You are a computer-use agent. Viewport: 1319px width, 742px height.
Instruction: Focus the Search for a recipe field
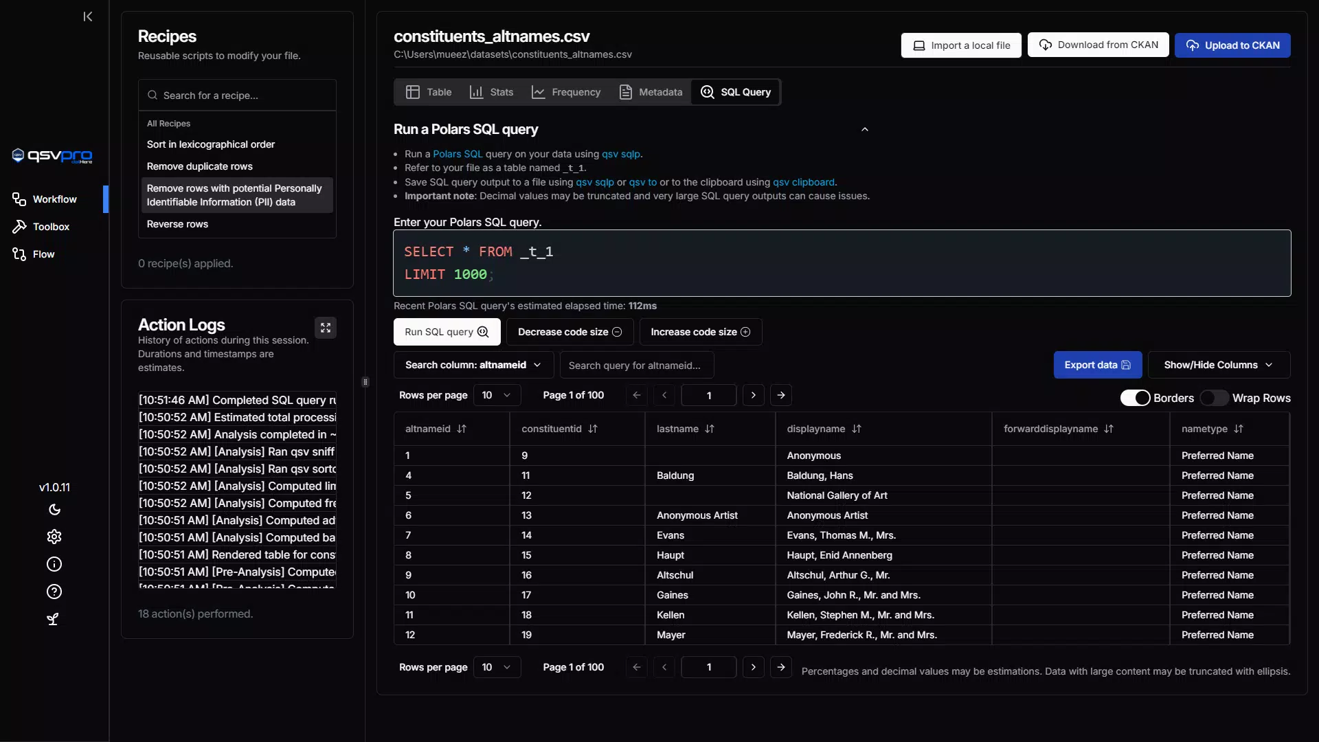237,95
